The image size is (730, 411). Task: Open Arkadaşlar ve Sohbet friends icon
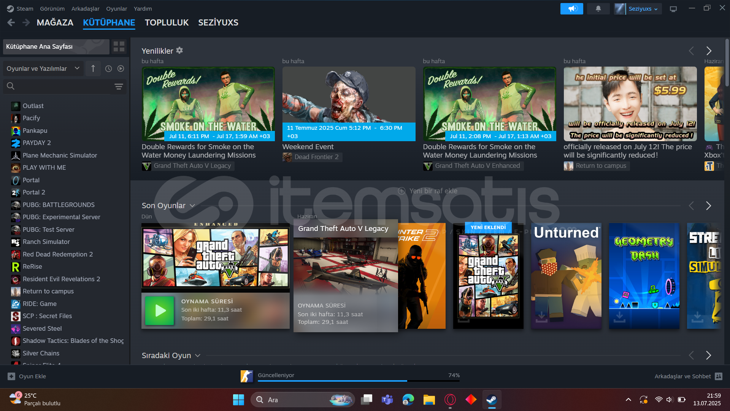(719, 376)
